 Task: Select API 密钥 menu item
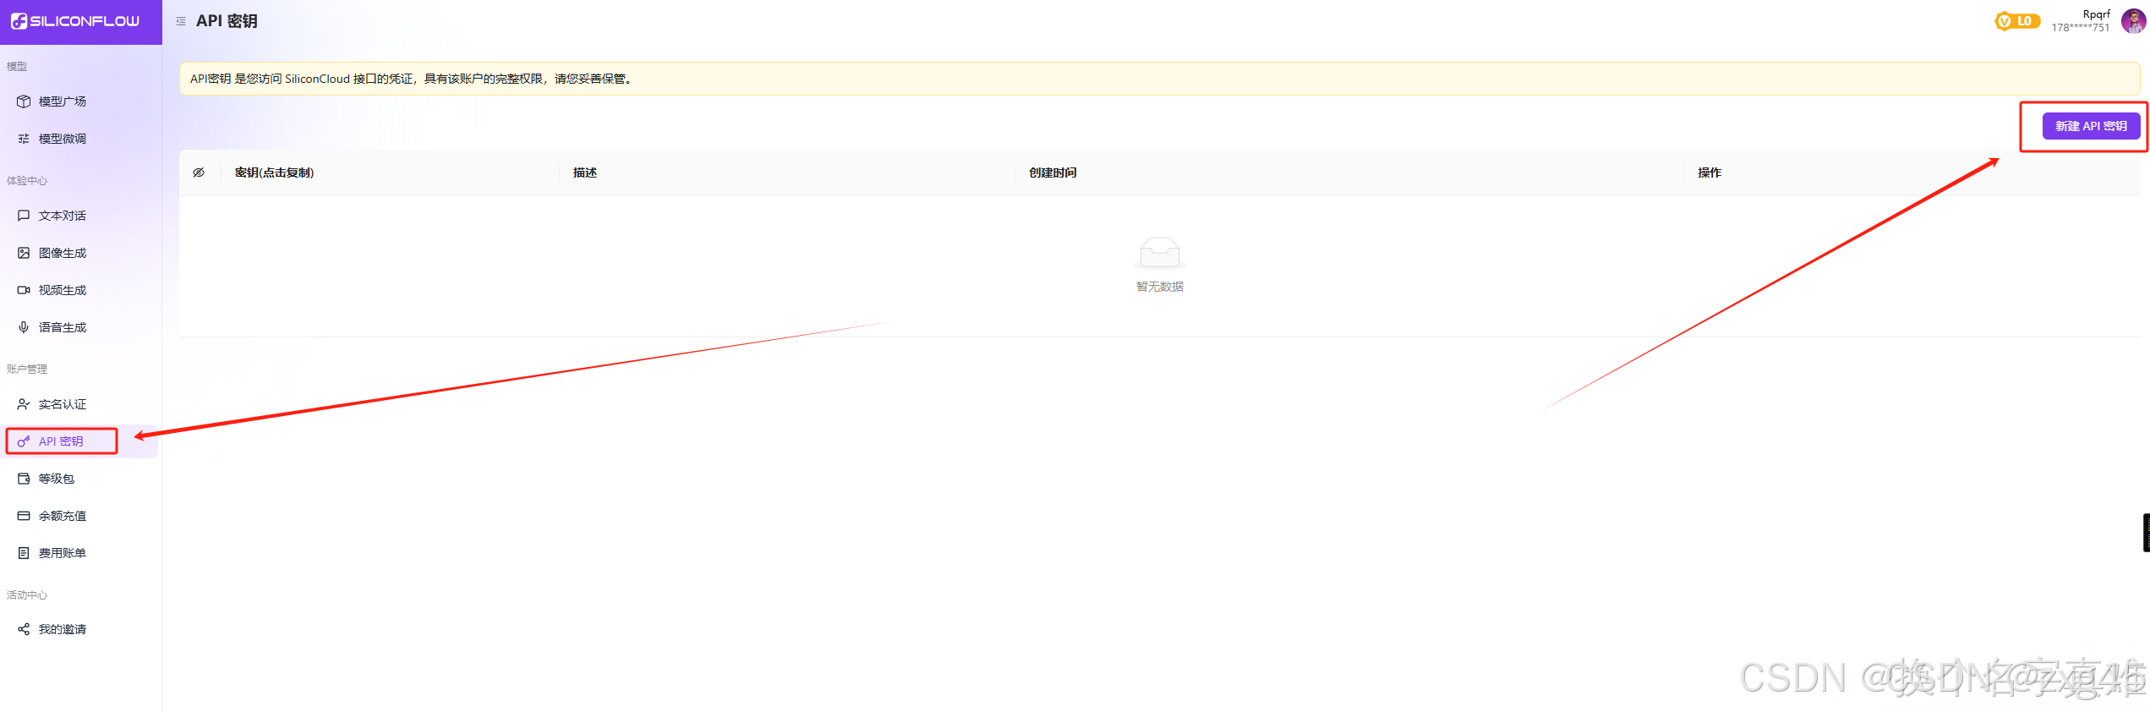tap(80, 441)
